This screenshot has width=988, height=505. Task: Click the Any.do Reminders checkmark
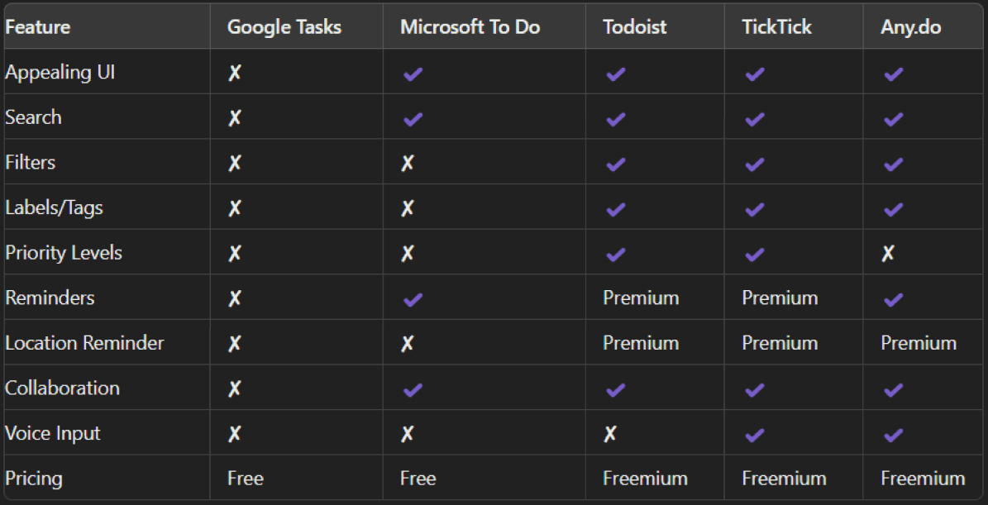tap(893, 299)
